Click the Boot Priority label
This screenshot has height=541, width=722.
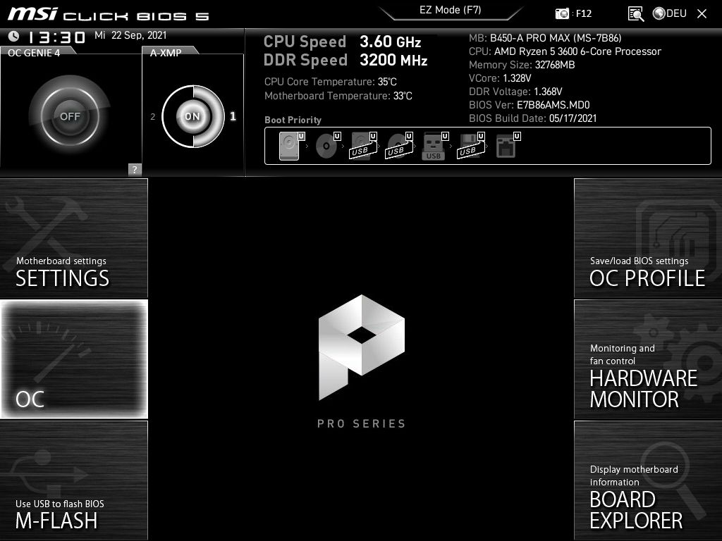pyautogui.click(x=293, y=120)
